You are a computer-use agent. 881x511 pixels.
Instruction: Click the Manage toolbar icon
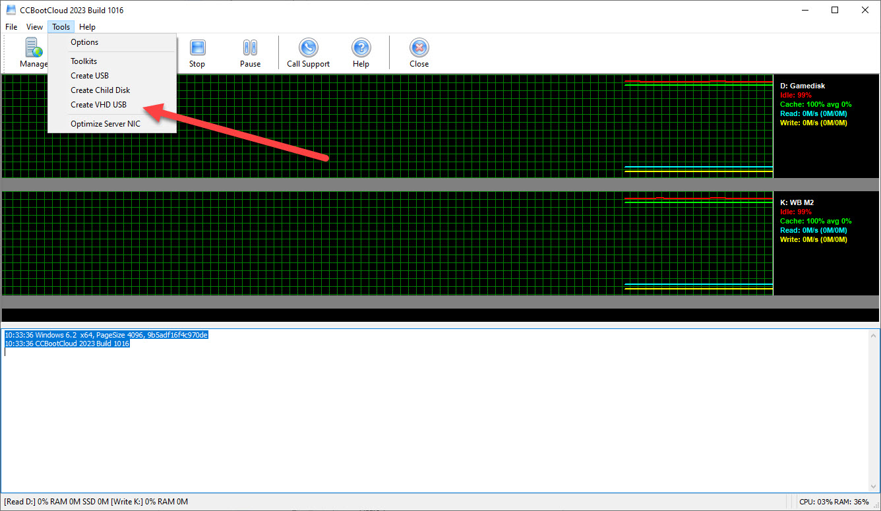[34, 48]
